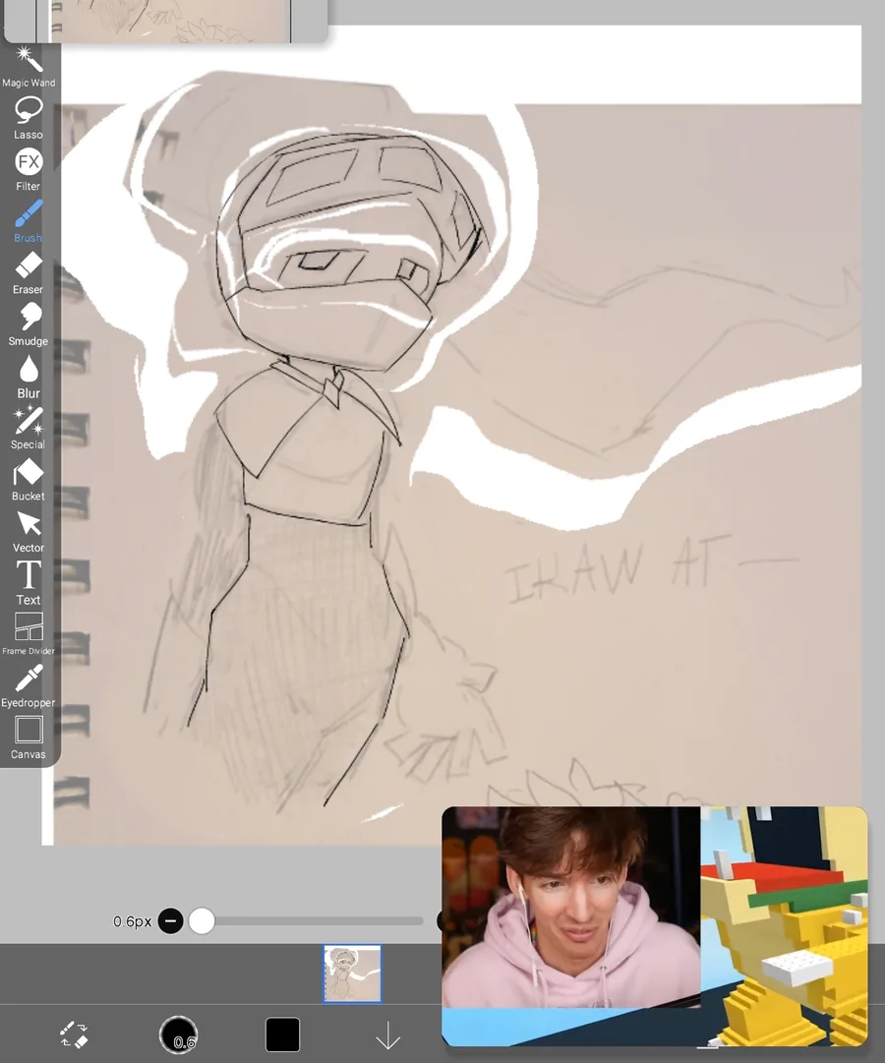Select the canvas thumbnail in bottom strip
Screen dimensions: 885x1063
pyautogui.click(x=352, y=974)
